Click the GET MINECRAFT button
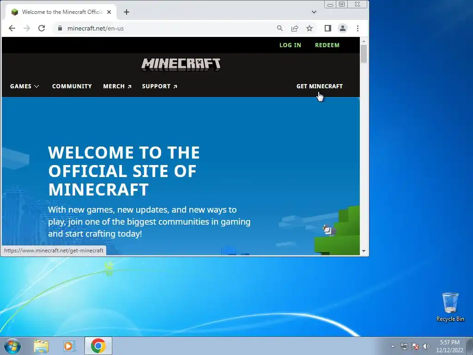The width and height of the screenshot is (473, 355). tap(320, 86)
